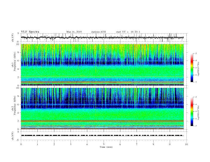Click the ch.1 voltage waveform trace
Screen dimensions: 210x162
[102, 38]
